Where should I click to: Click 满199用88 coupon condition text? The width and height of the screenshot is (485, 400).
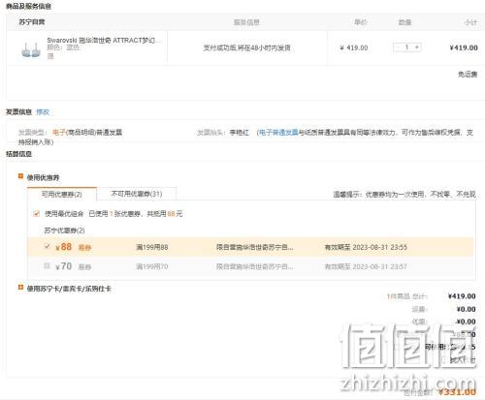tap(151, 247)
